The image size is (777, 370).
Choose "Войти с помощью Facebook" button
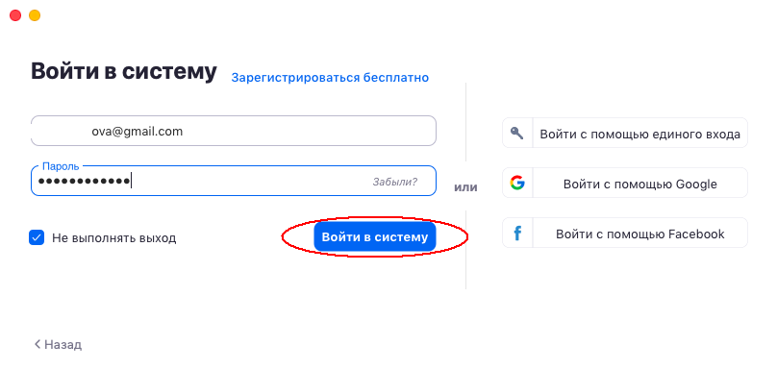[625, 233]
